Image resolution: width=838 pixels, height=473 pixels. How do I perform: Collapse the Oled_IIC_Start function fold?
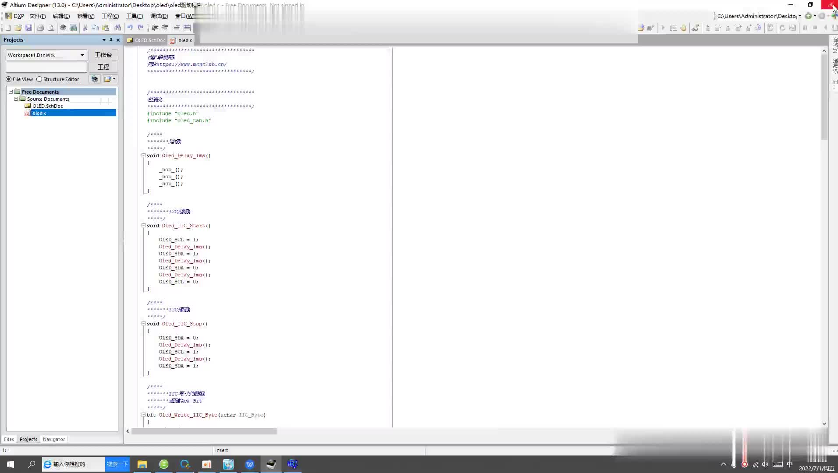[143, 226]
